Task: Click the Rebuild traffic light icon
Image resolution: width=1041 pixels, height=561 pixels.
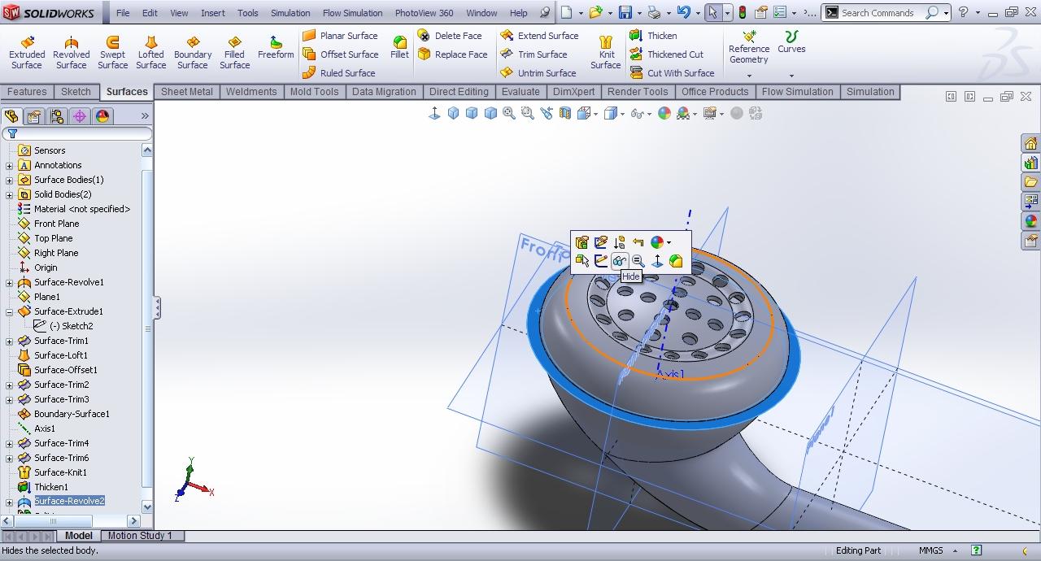Action: click(x=742, y=12)
